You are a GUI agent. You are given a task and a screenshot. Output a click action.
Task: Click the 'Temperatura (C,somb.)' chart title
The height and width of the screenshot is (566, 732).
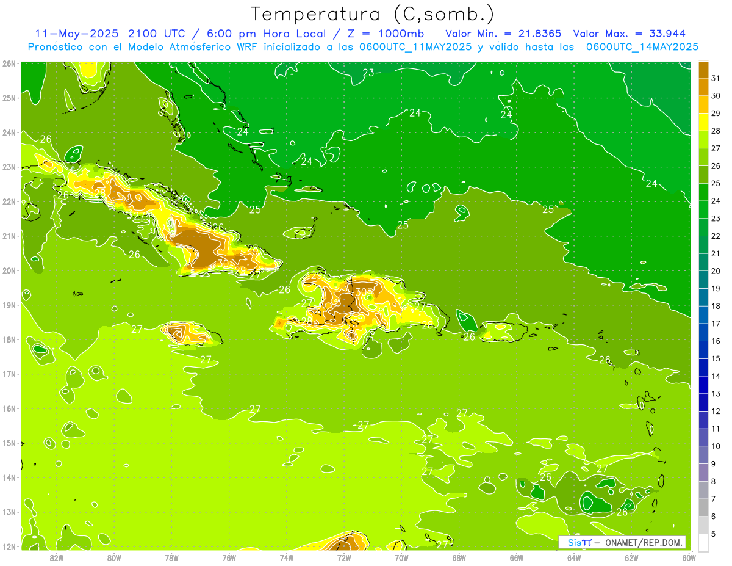pyautogui.click(x=372, y=15)
